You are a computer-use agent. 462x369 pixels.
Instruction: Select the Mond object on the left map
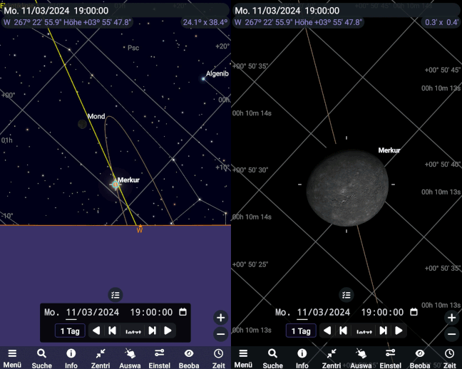[82, 124]
